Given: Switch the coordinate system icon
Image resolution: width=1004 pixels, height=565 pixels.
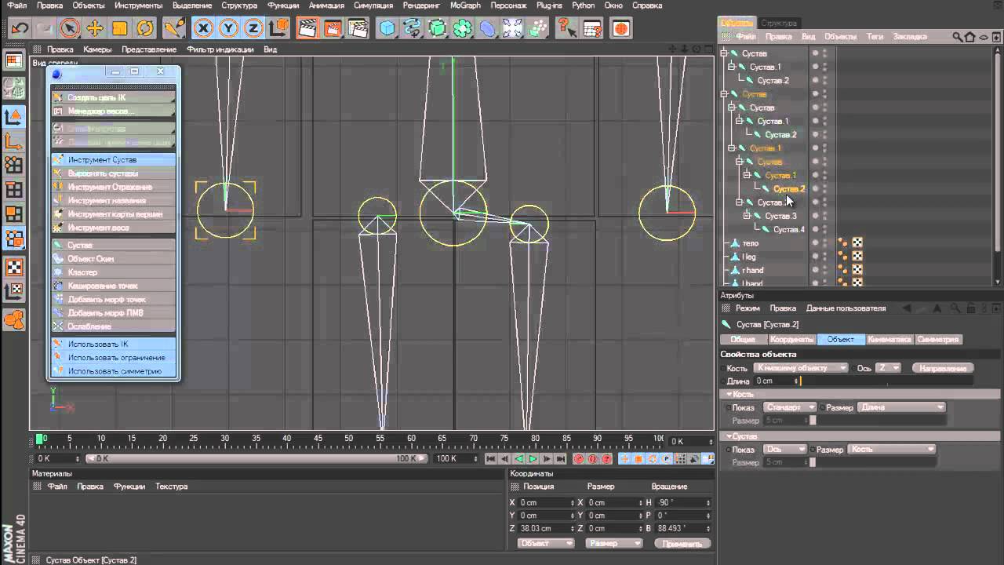Looking at the screenshot, I should pos(278,29).
